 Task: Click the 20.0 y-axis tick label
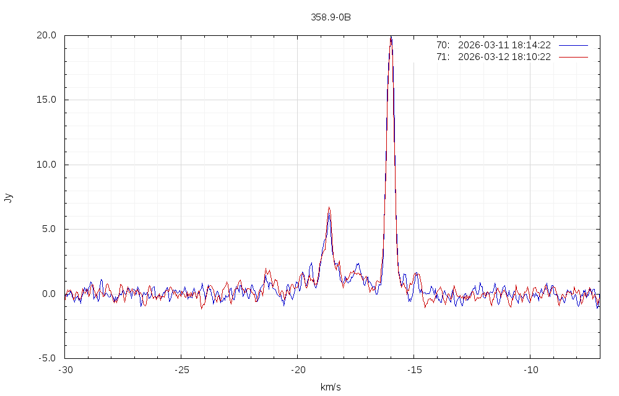pos(46,35)
